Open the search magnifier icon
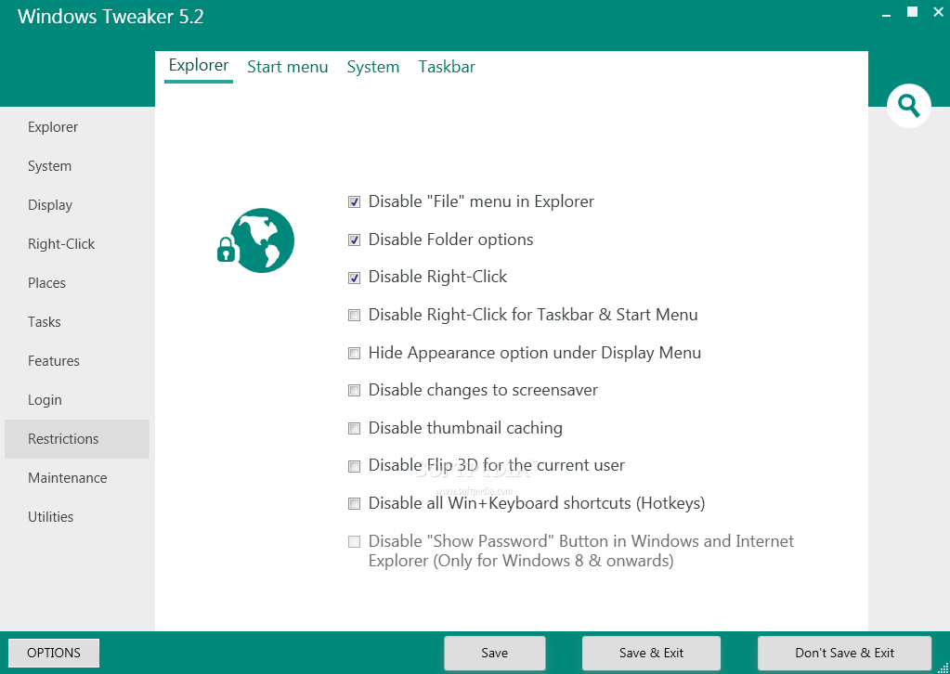 click(908, 106)
